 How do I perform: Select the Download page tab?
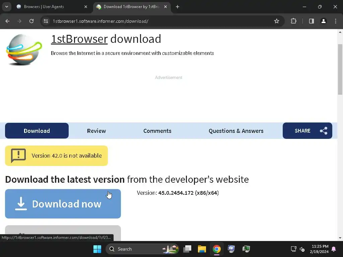[37, 131]
